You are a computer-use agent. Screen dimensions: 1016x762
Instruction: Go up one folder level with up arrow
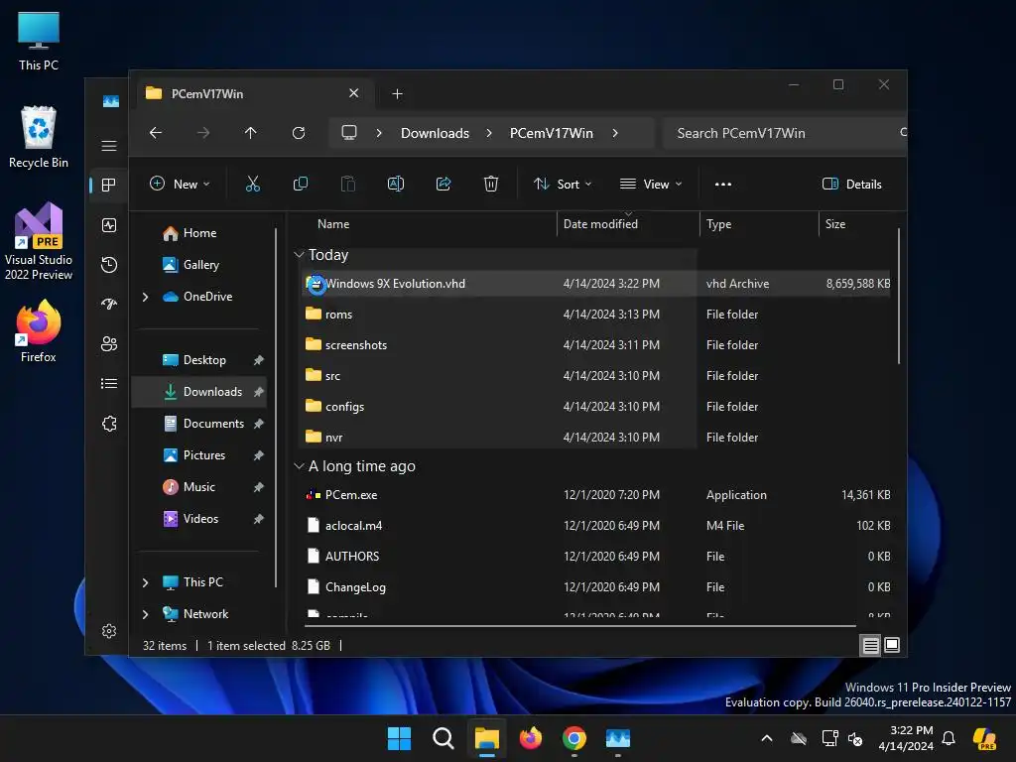click(251, 133)
